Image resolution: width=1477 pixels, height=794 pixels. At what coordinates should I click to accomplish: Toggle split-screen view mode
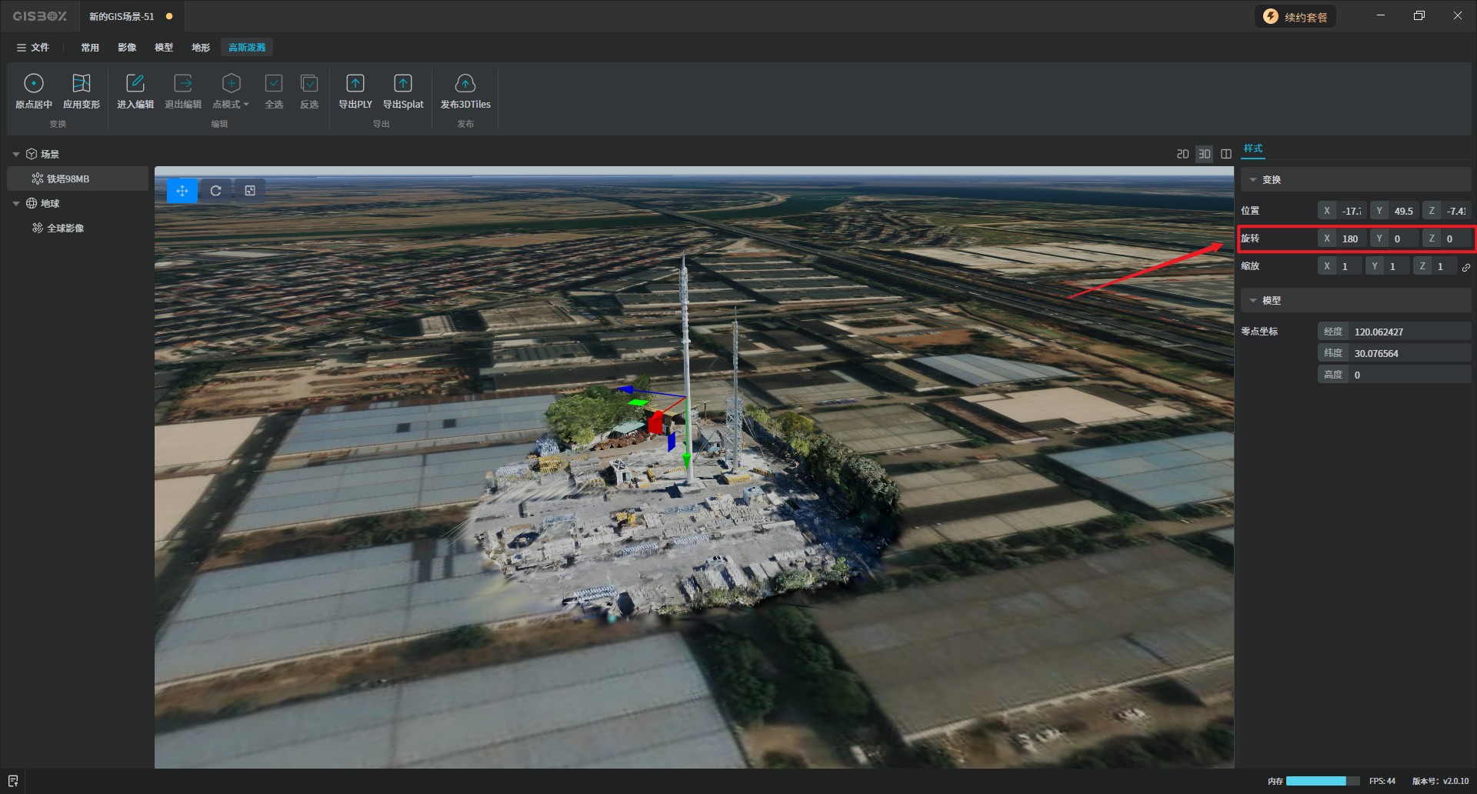tap(1226, 155)
